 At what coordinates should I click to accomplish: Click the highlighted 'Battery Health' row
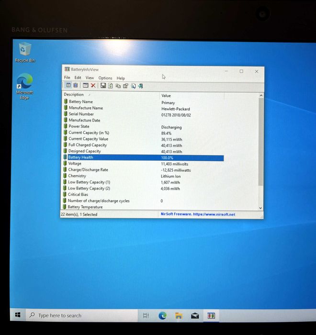(143, 157)
